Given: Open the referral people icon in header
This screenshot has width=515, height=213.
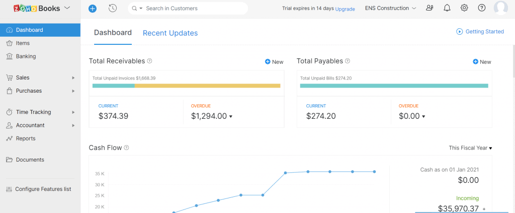Looking at the screenshot, I should (x=430, y=8).
